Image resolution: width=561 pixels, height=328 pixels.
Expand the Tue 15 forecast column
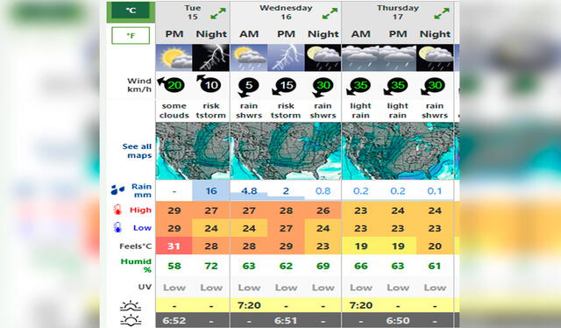pyautogui.click(x=218, y=14)
